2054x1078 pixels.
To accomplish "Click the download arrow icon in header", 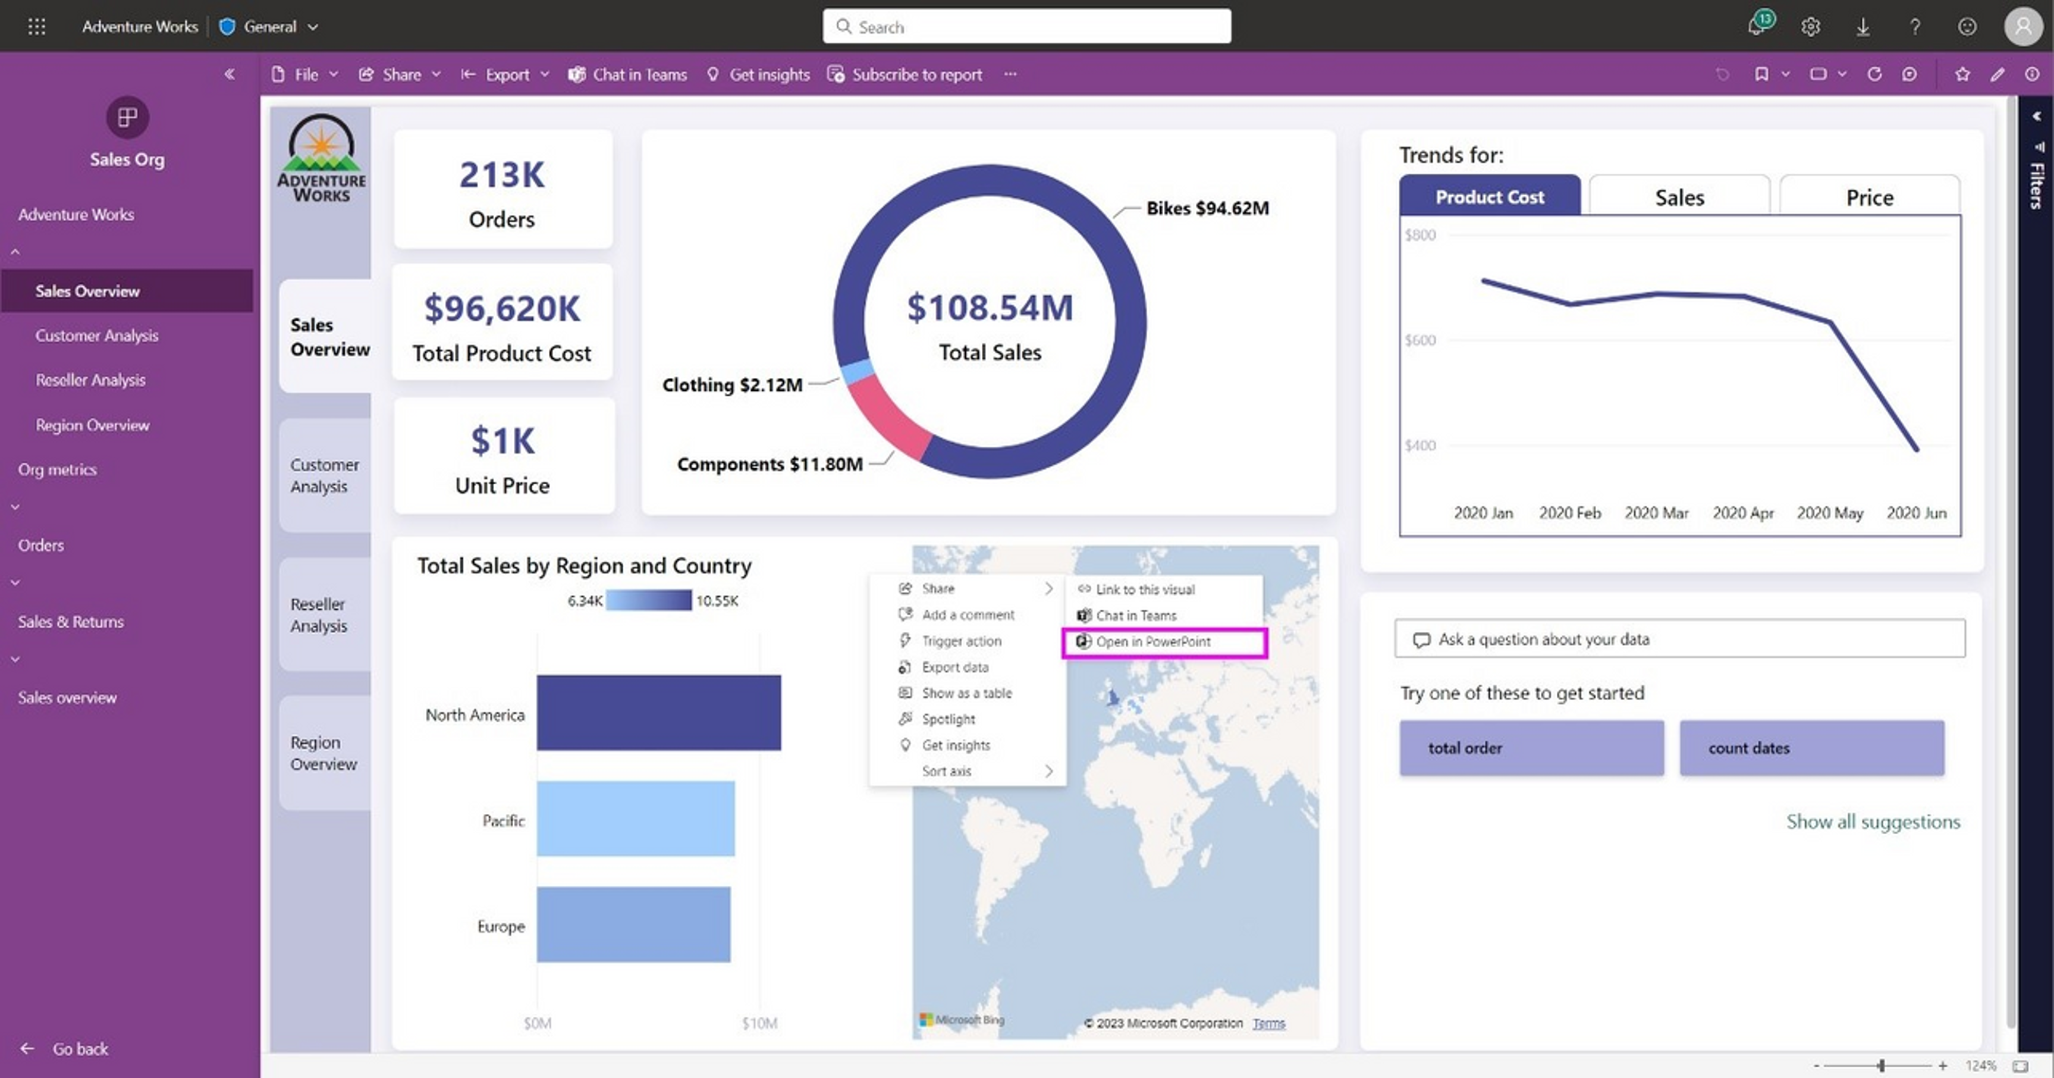I will pos(1863,26).
